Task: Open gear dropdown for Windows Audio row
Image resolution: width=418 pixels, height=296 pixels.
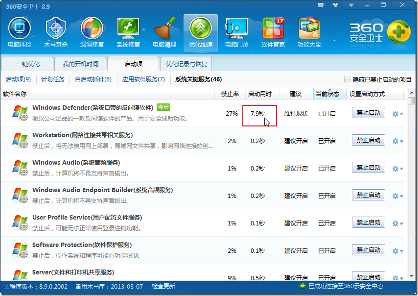Action: click(x=398, y=169)
